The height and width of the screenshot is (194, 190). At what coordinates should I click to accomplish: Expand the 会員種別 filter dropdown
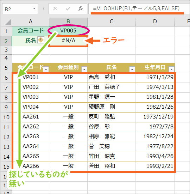pos(84,69)
